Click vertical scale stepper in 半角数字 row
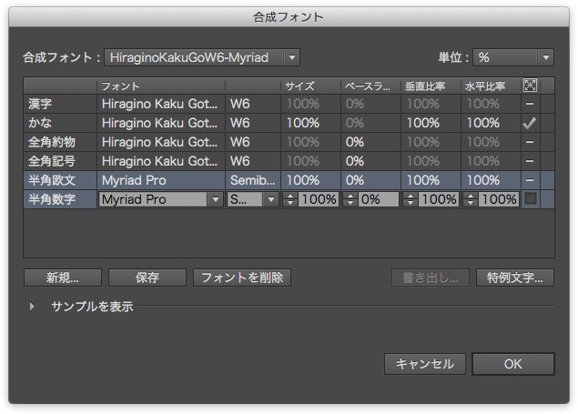The height and width of the screenshot is (414, 578). pos(411,199)
